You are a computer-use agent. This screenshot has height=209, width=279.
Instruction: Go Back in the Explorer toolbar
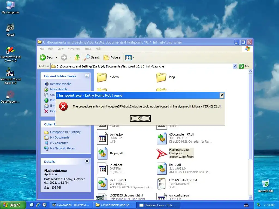46,57
